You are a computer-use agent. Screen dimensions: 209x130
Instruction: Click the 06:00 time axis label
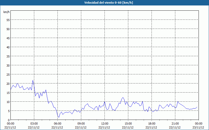[x=57, y=124]
